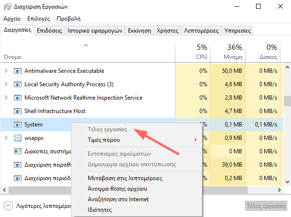Viewport: 291px width, 217px height.
Task: Click the Διακοπές συστήματος process icon
Action: (18, 151)
